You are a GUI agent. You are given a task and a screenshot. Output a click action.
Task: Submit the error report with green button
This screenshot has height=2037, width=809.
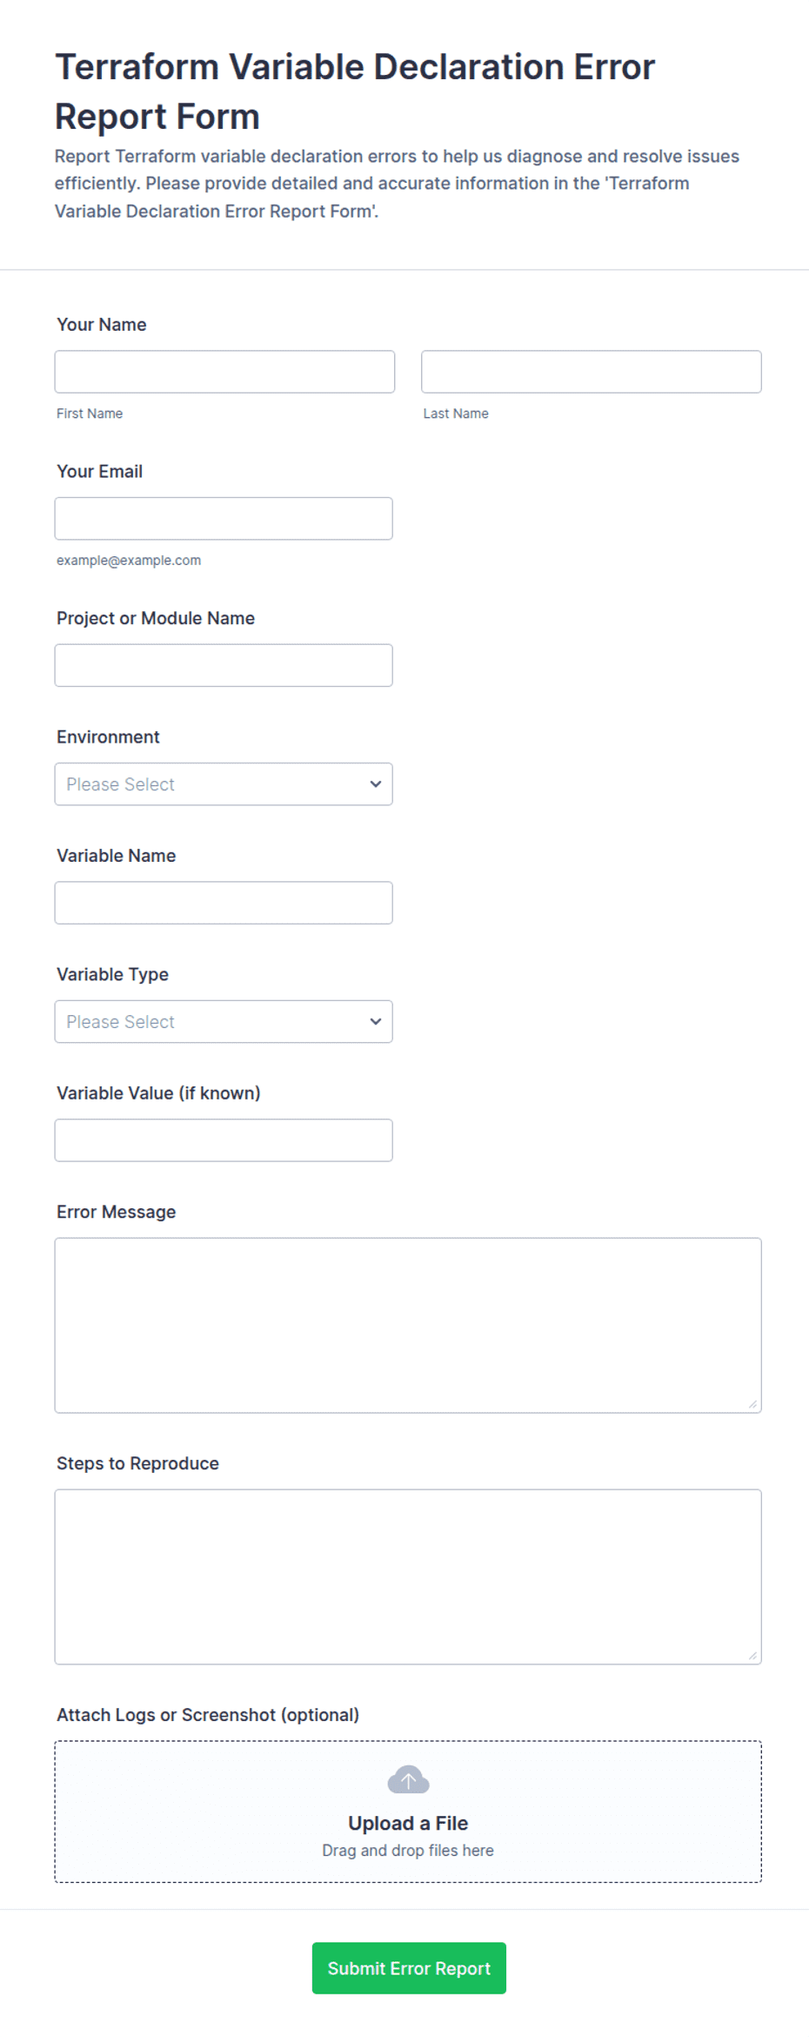[x=409, y=1968]
